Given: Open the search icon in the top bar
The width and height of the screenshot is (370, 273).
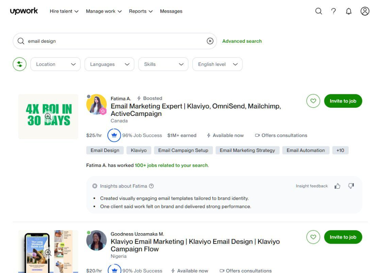Looking at the screenshot, I should tap(319, 11).
